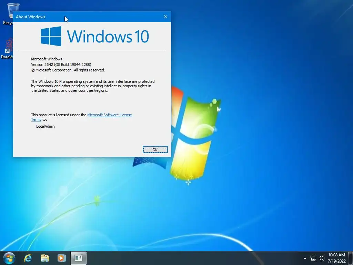
Task: Click the Show desktop strip
Action: [351, 258]
